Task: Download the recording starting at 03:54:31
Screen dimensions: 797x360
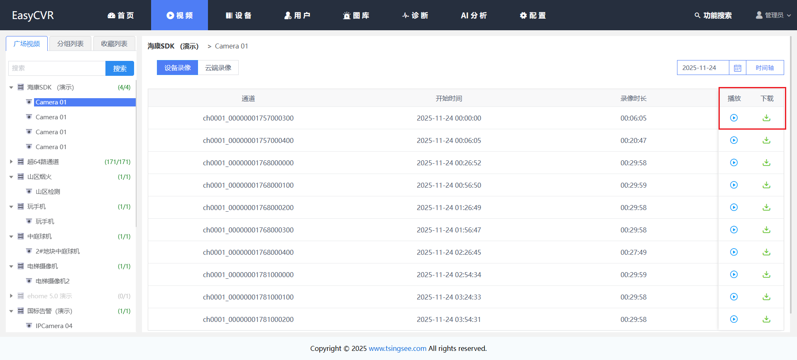Action: click(x=766, y=319)
